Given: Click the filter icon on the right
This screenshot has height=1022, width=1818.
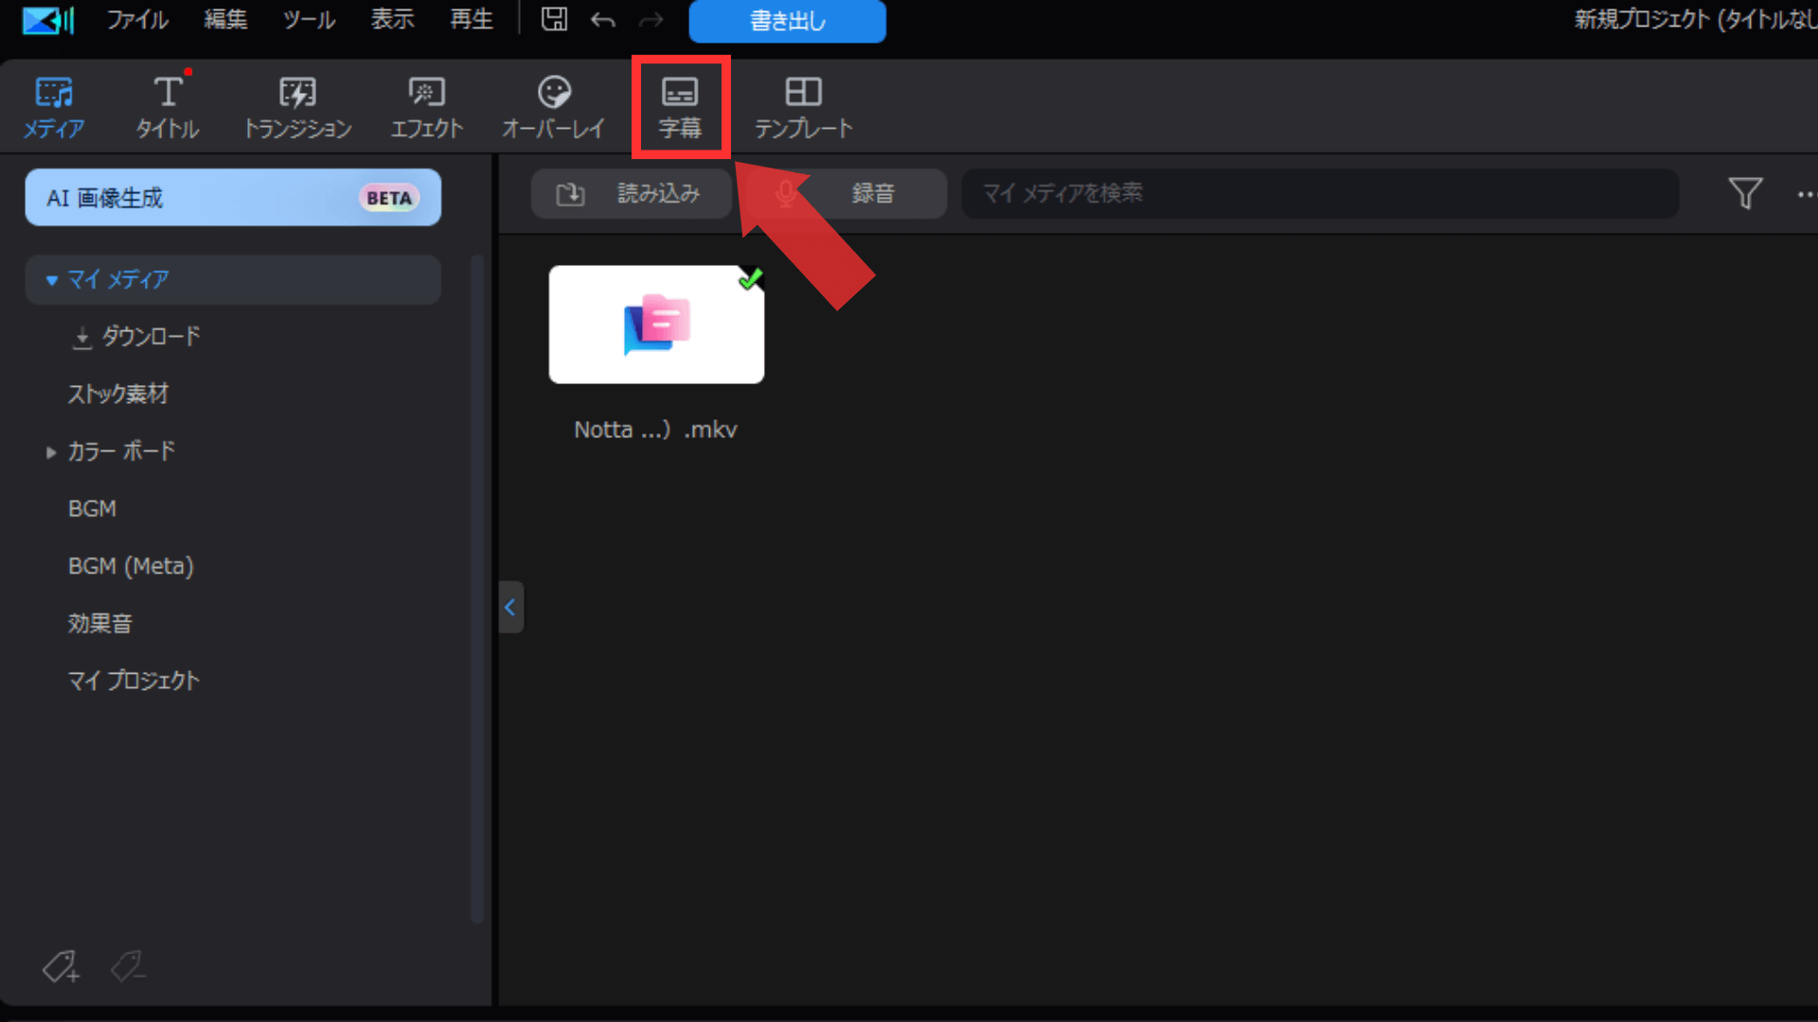Looking at the screenshot, I should point(1746,193).
